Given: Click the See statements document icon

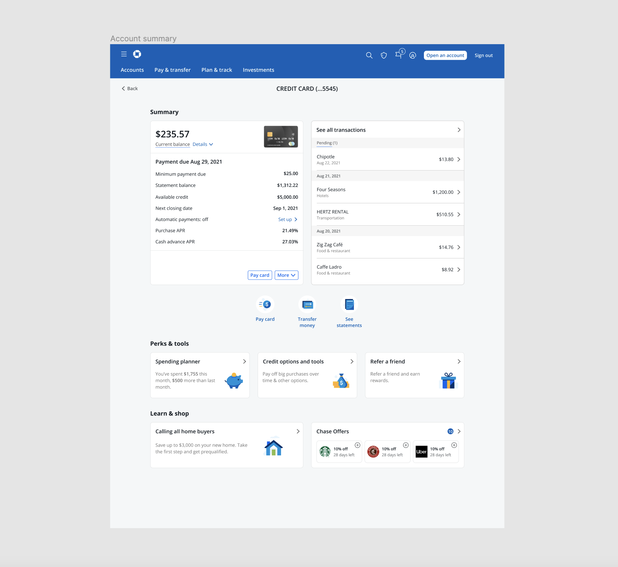Looking at the screenshot, I should pos(349,304).
